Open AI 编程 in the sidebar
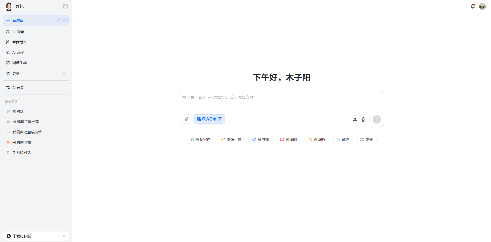Image resolution: width=491 pixels, height=242 pixels. pos(36,52)
